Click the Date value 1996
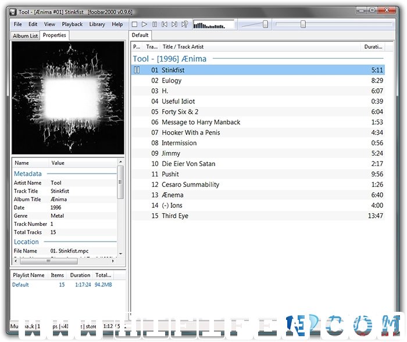This screenshot has height=342, width=407. (56, 207)
